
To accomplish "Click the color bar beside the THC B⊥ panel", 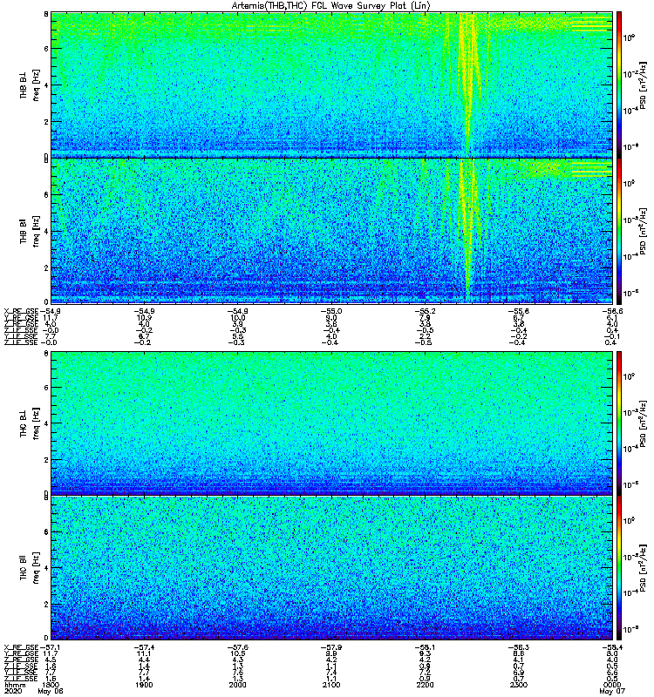I will coord(619,423).
